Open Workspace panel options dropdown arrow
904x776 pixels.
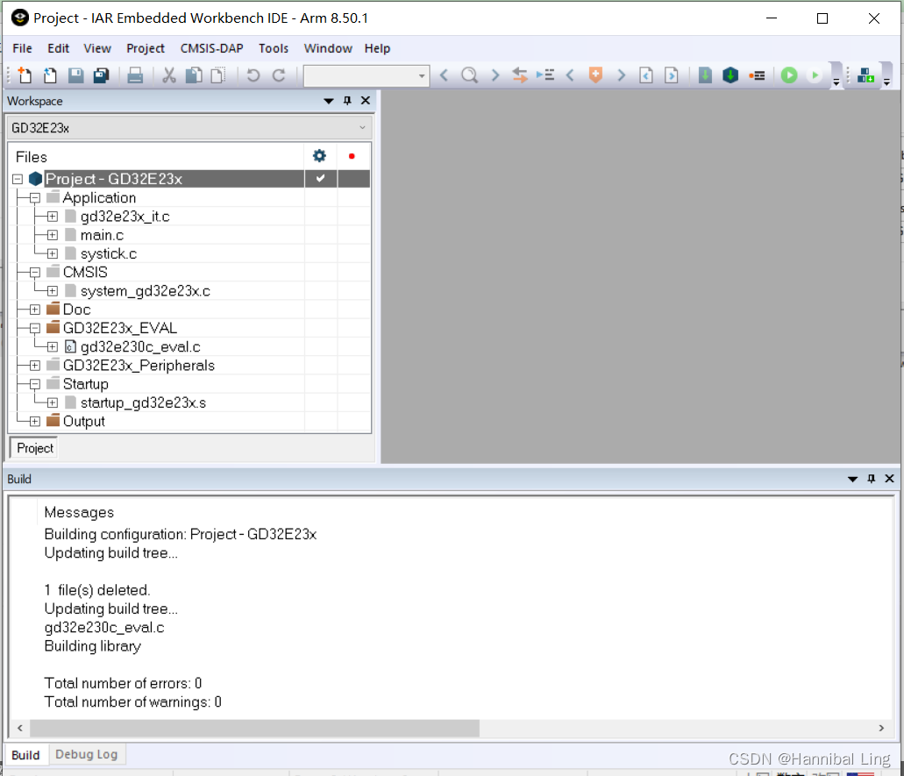(x=329, y=101)
